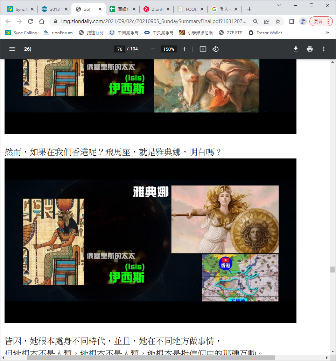Click the red 更新 update button
Image resolution: width=336 pixels, height=361 pixels.
pos(321,21)
